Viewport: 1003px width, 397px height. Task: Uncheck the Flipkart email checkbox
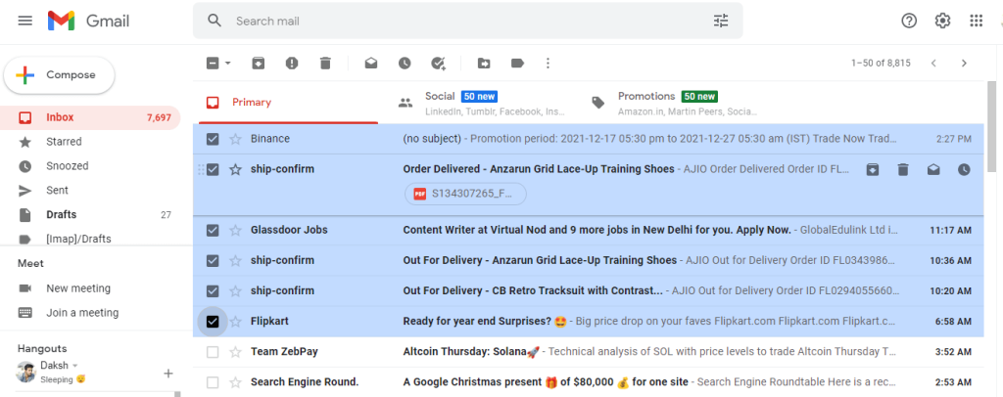213,321
